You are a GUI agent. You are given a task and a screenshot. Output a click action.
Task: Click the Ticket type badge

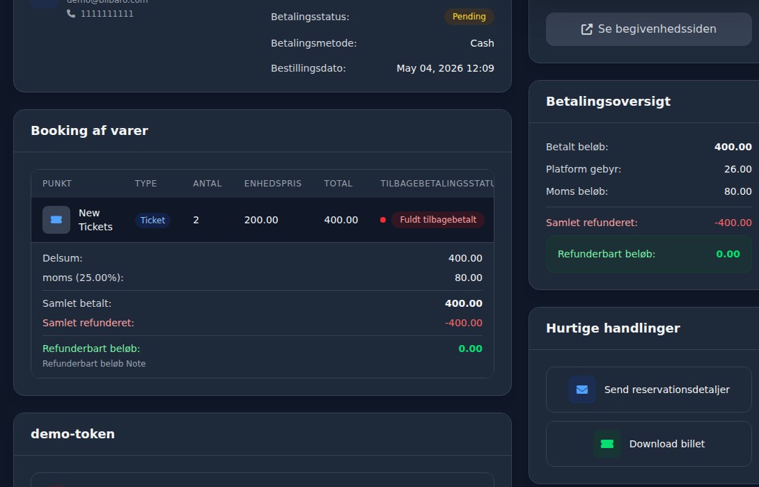tap(152, 220)
